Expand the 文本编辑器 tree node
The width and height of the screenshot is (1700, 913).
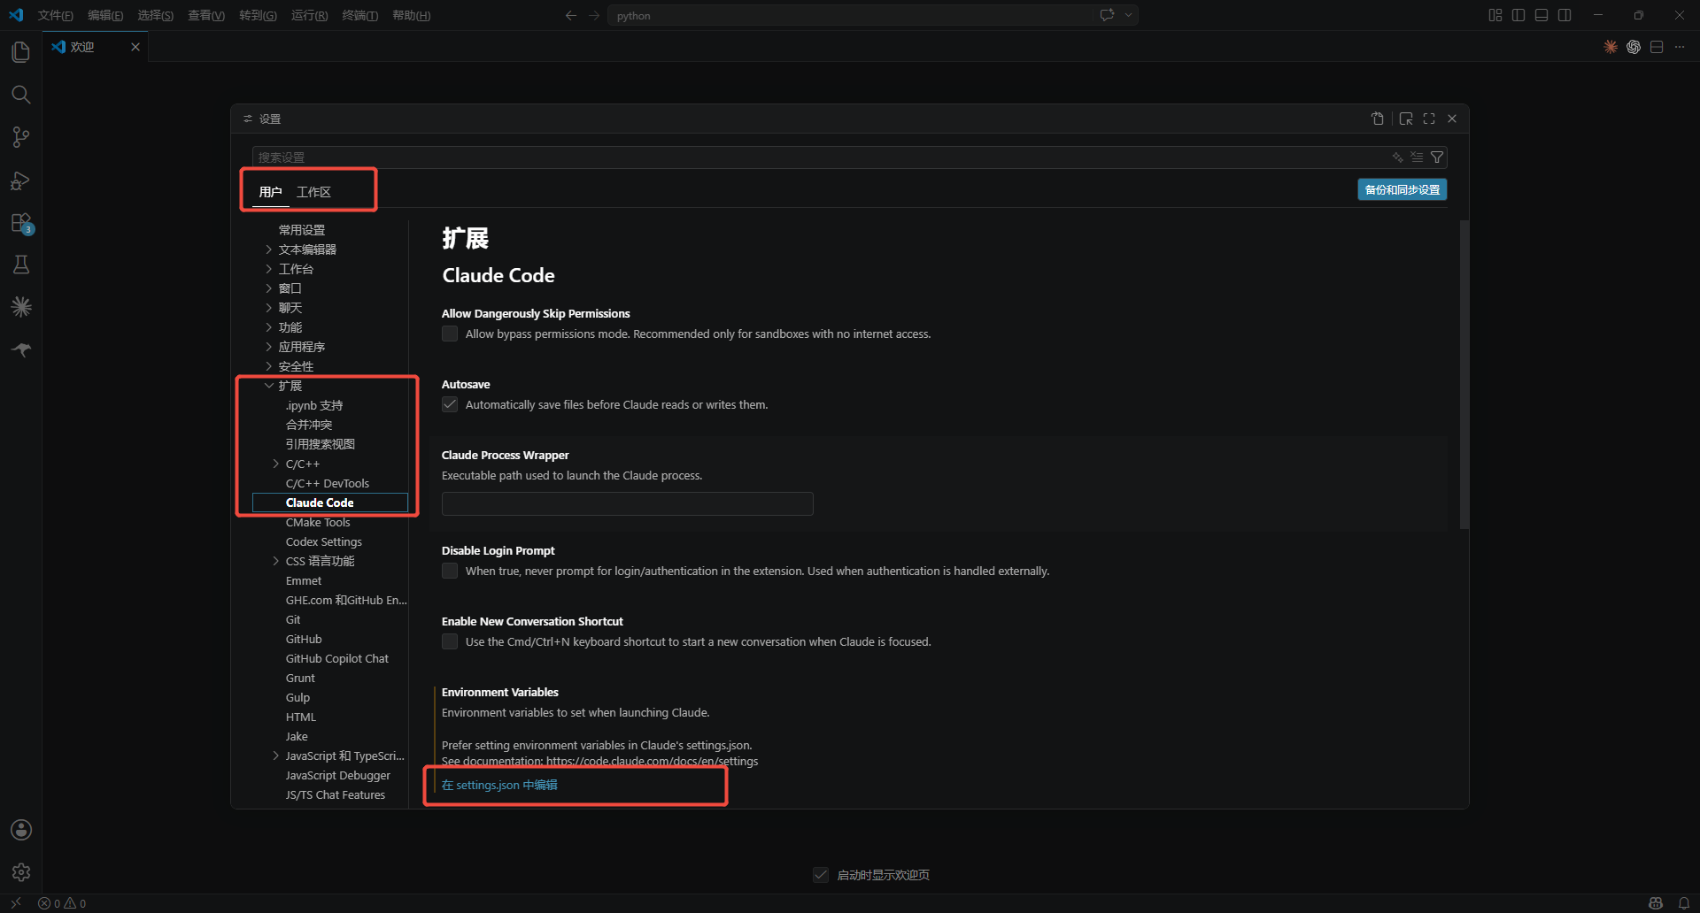coord(269,249)
